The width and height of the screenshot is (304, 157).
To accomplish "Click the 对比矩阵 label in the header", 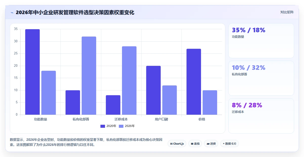I will pyautogui.click(x=287, y=12).
